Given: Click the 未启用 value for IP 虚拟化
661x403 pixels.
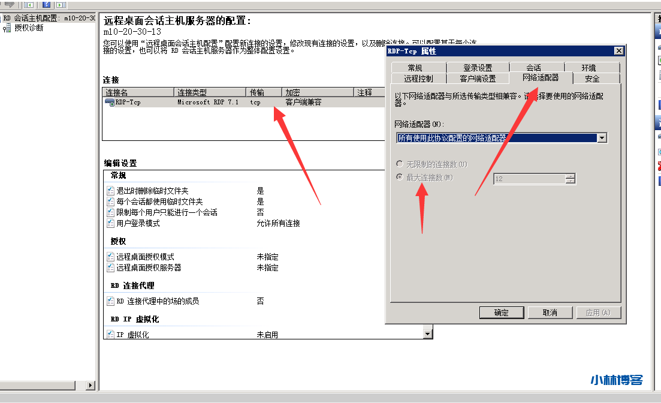Looking at the screenshot, I should tap(268, 335).
